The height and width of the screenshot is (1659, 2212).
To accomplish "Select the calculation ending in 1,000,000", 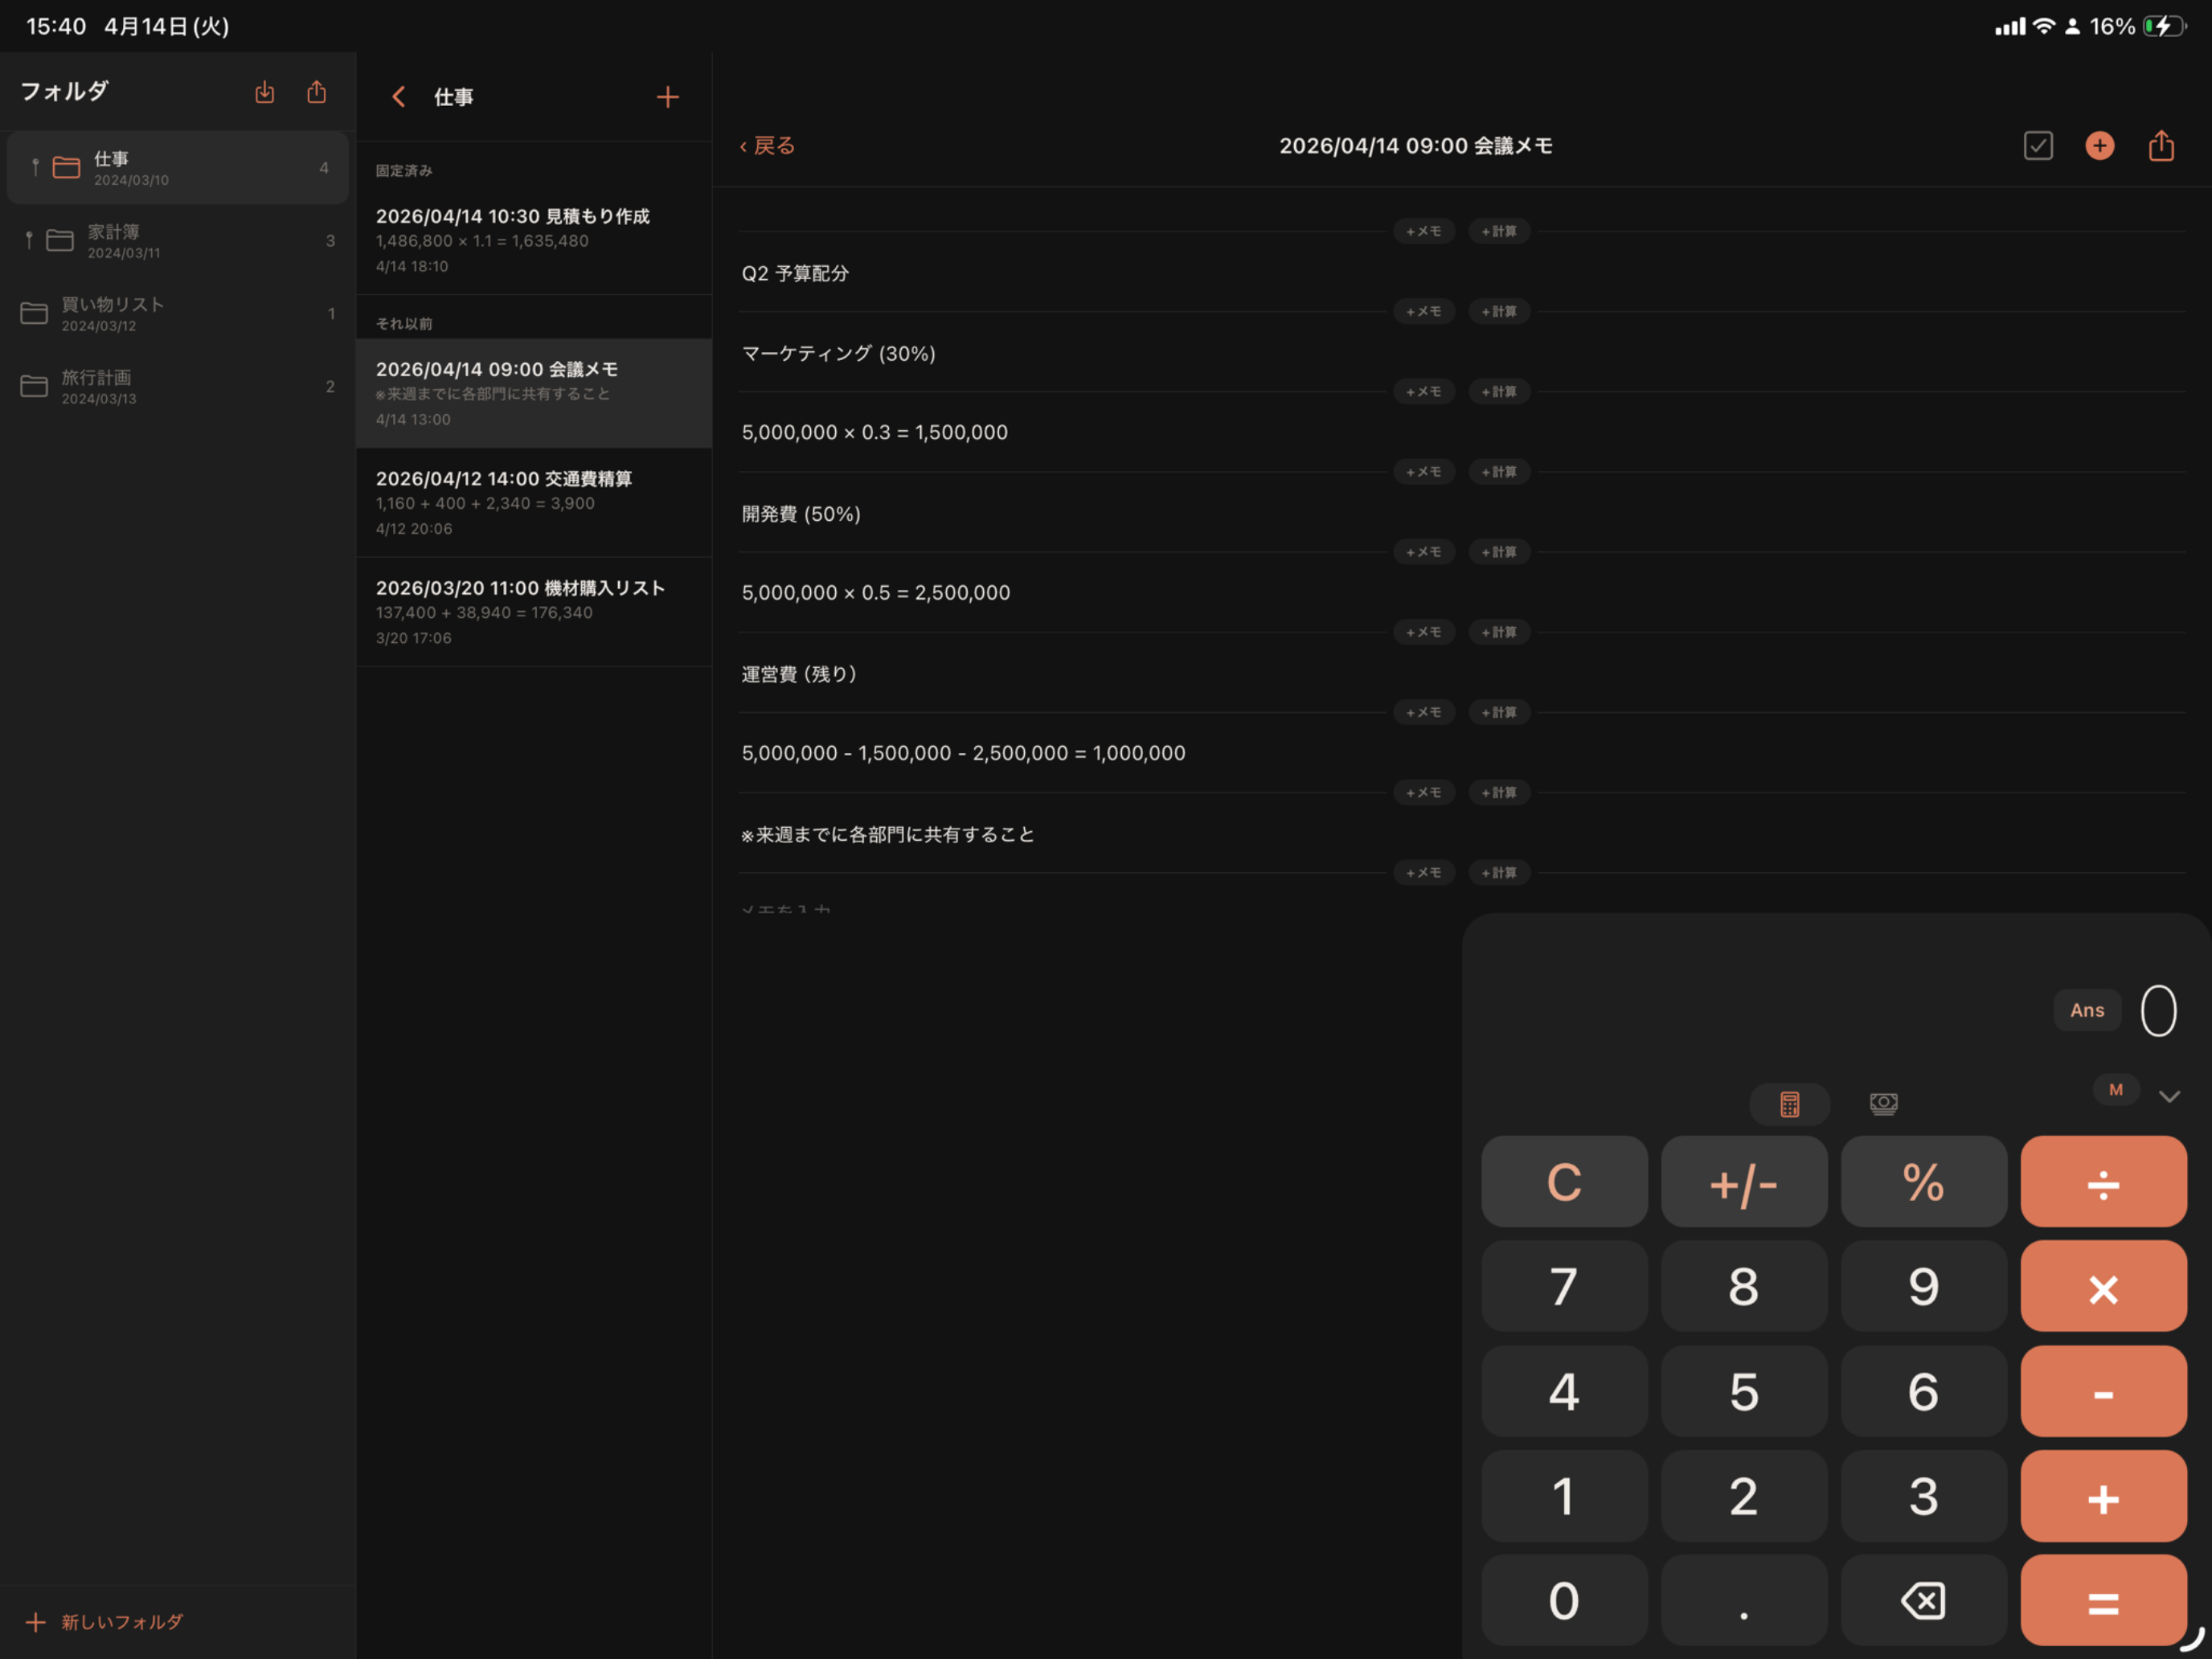I will [963, 753].
